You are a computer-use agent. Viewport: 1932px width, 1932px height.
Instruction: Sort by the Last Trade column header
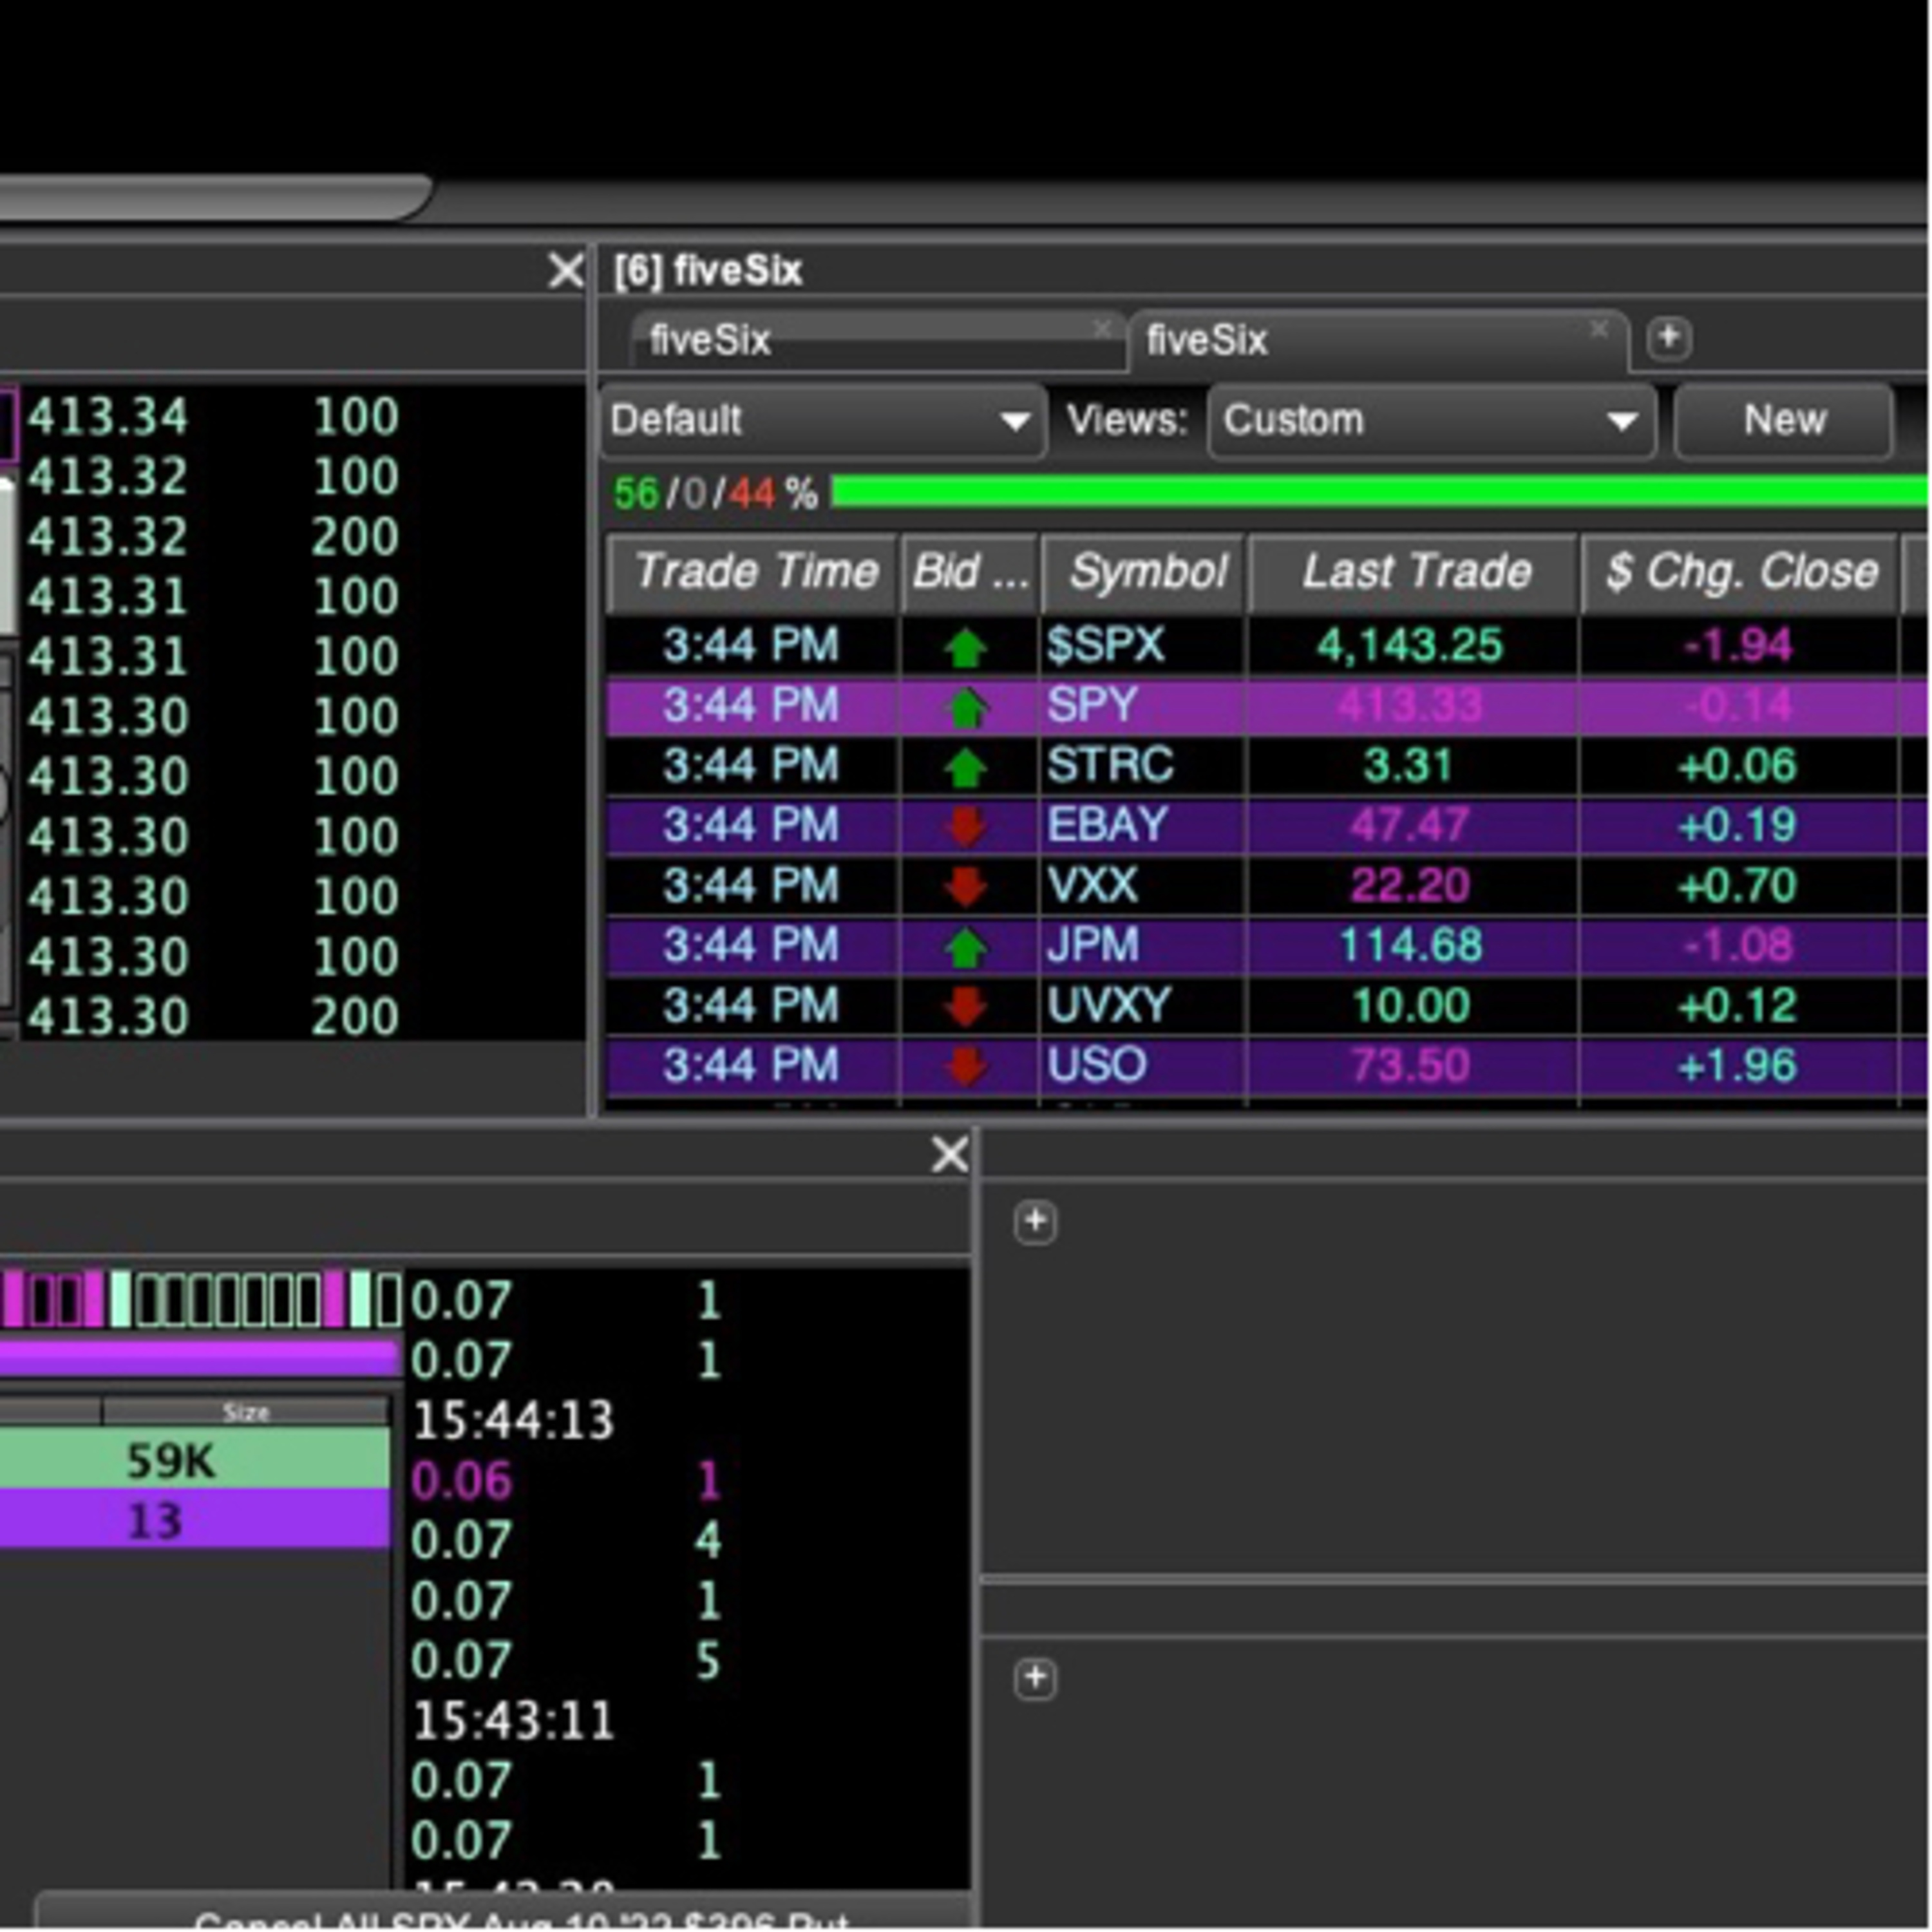(1413, 573)
